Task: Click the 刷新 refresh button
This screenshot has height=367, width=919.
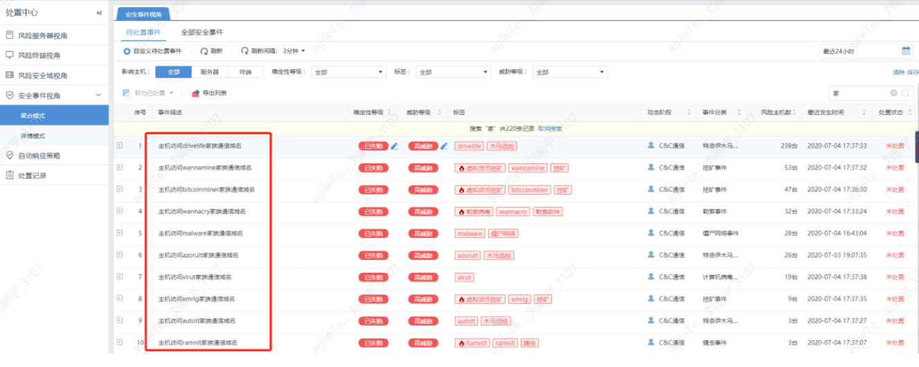Action: tap(211, 51)
